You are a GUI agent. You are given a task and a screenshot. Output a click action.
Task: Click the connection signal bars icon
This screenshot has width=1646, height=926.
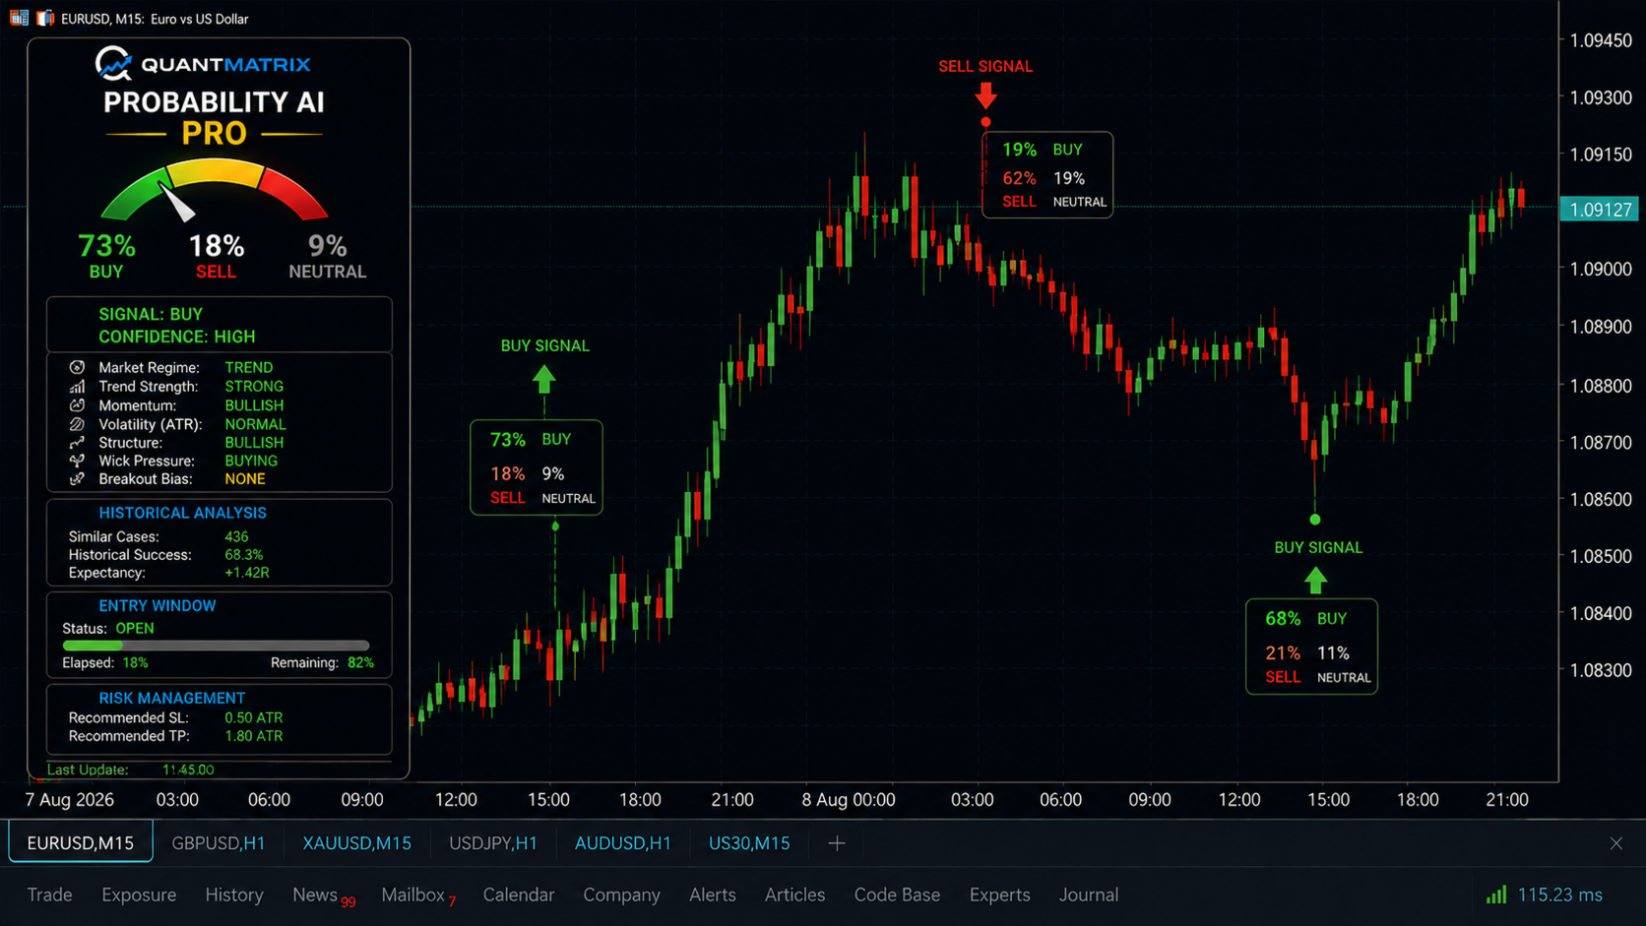click(x=1496, y=895)
